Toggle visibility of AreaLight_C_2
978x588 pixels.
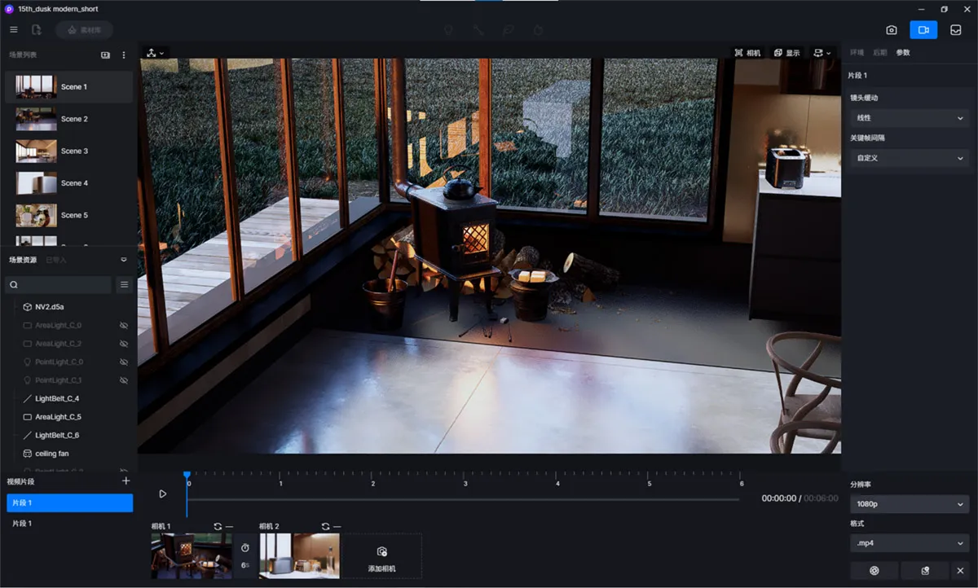click(x=124, y=344)
